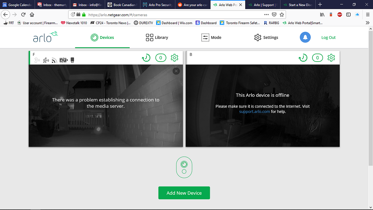Expand the overflow bookmarks chevron

click(367, 22)
